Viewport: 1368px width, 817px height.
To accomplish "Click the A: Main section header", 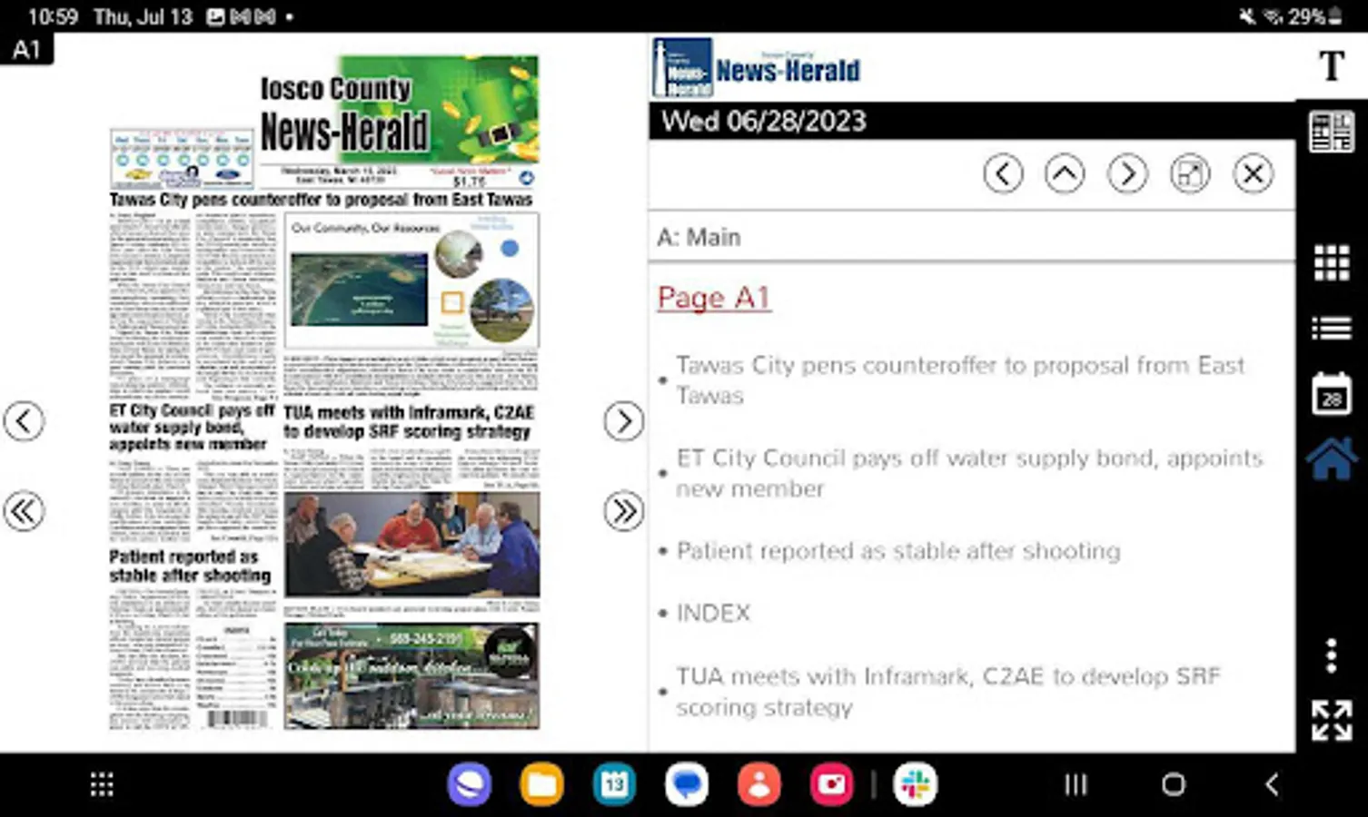I will tap(699, 237).
